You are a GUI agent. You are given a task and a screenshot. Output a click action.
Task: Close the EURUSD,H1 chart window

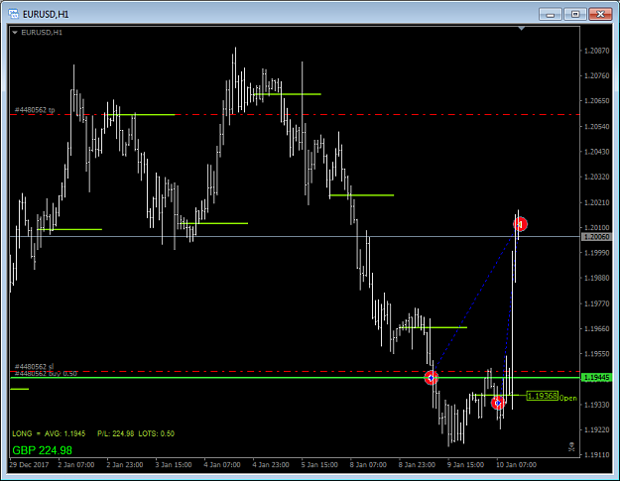pos(600,14)
